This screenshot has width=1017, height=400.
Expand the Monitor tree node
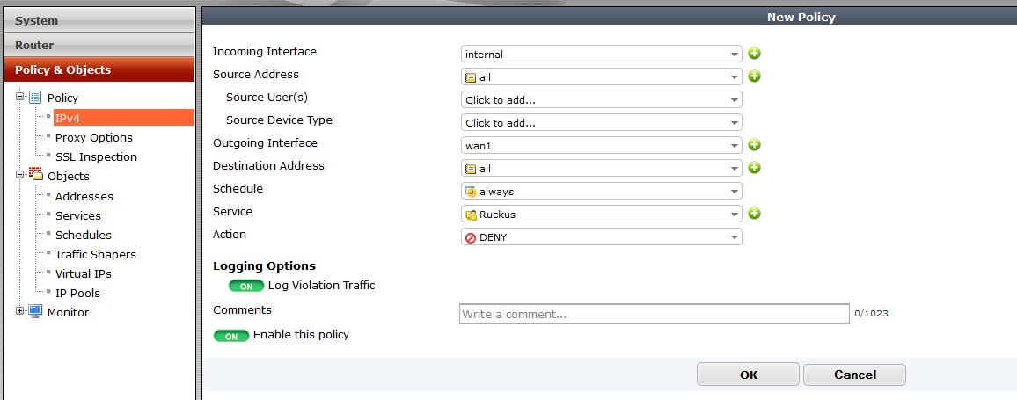(19, 311)
